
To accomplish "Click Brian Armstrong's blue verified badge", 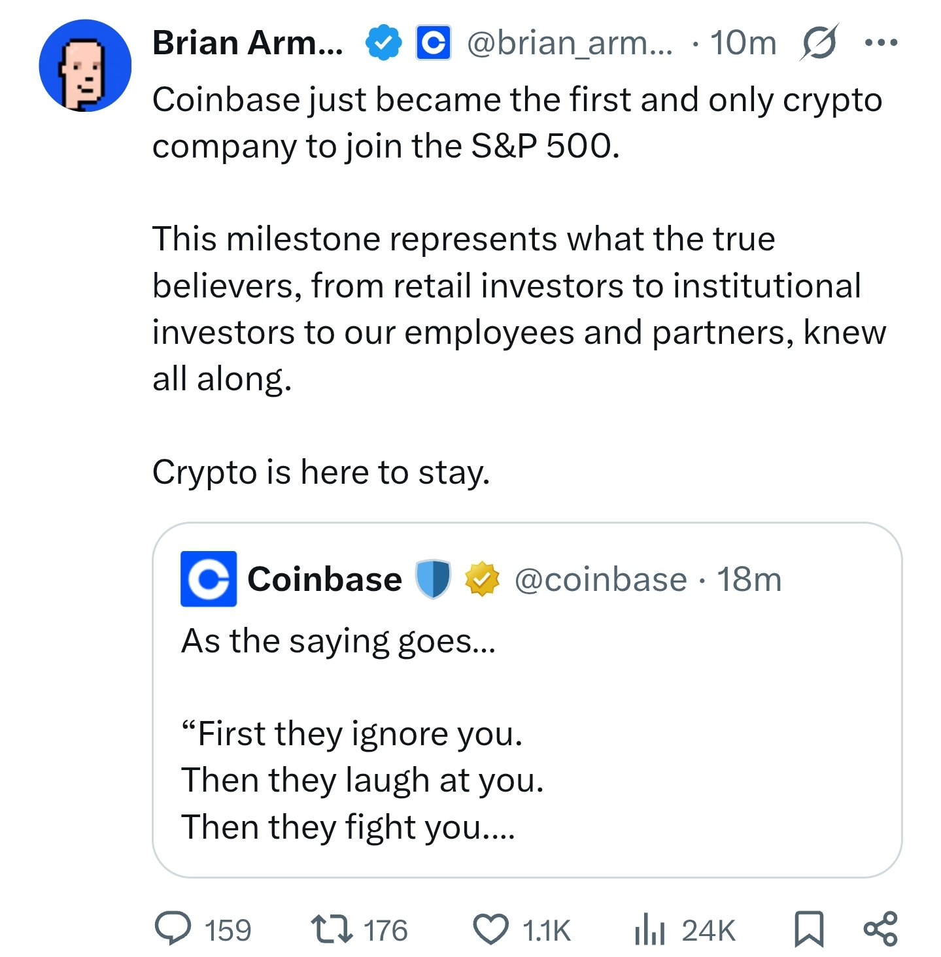I will [x=384, y=43].
